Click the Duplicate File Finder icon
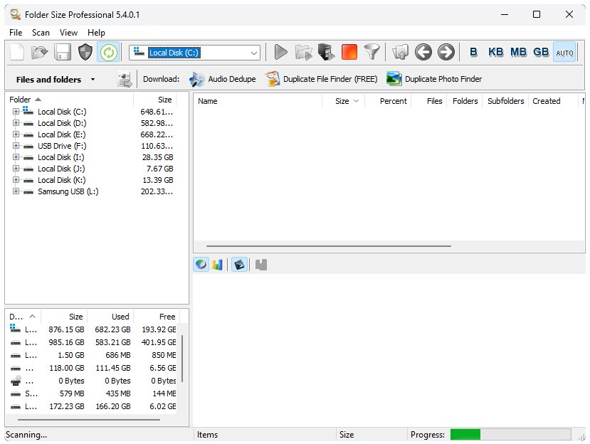Screen dimensions: 590x444 (x=272, y=79)
